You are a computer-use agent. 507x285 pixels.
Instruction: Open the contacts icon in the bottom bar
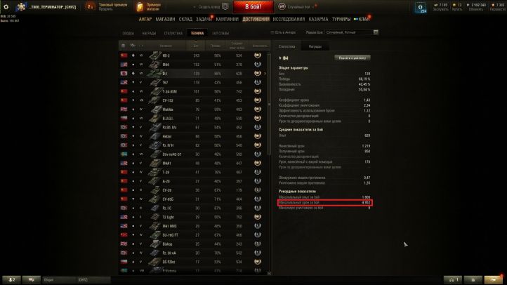[12, 279]
